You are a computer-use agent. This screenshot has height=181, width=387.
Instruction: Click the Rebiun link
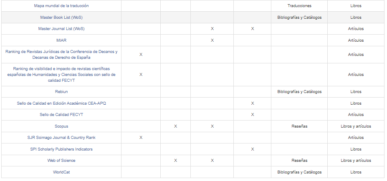point(61,92)
